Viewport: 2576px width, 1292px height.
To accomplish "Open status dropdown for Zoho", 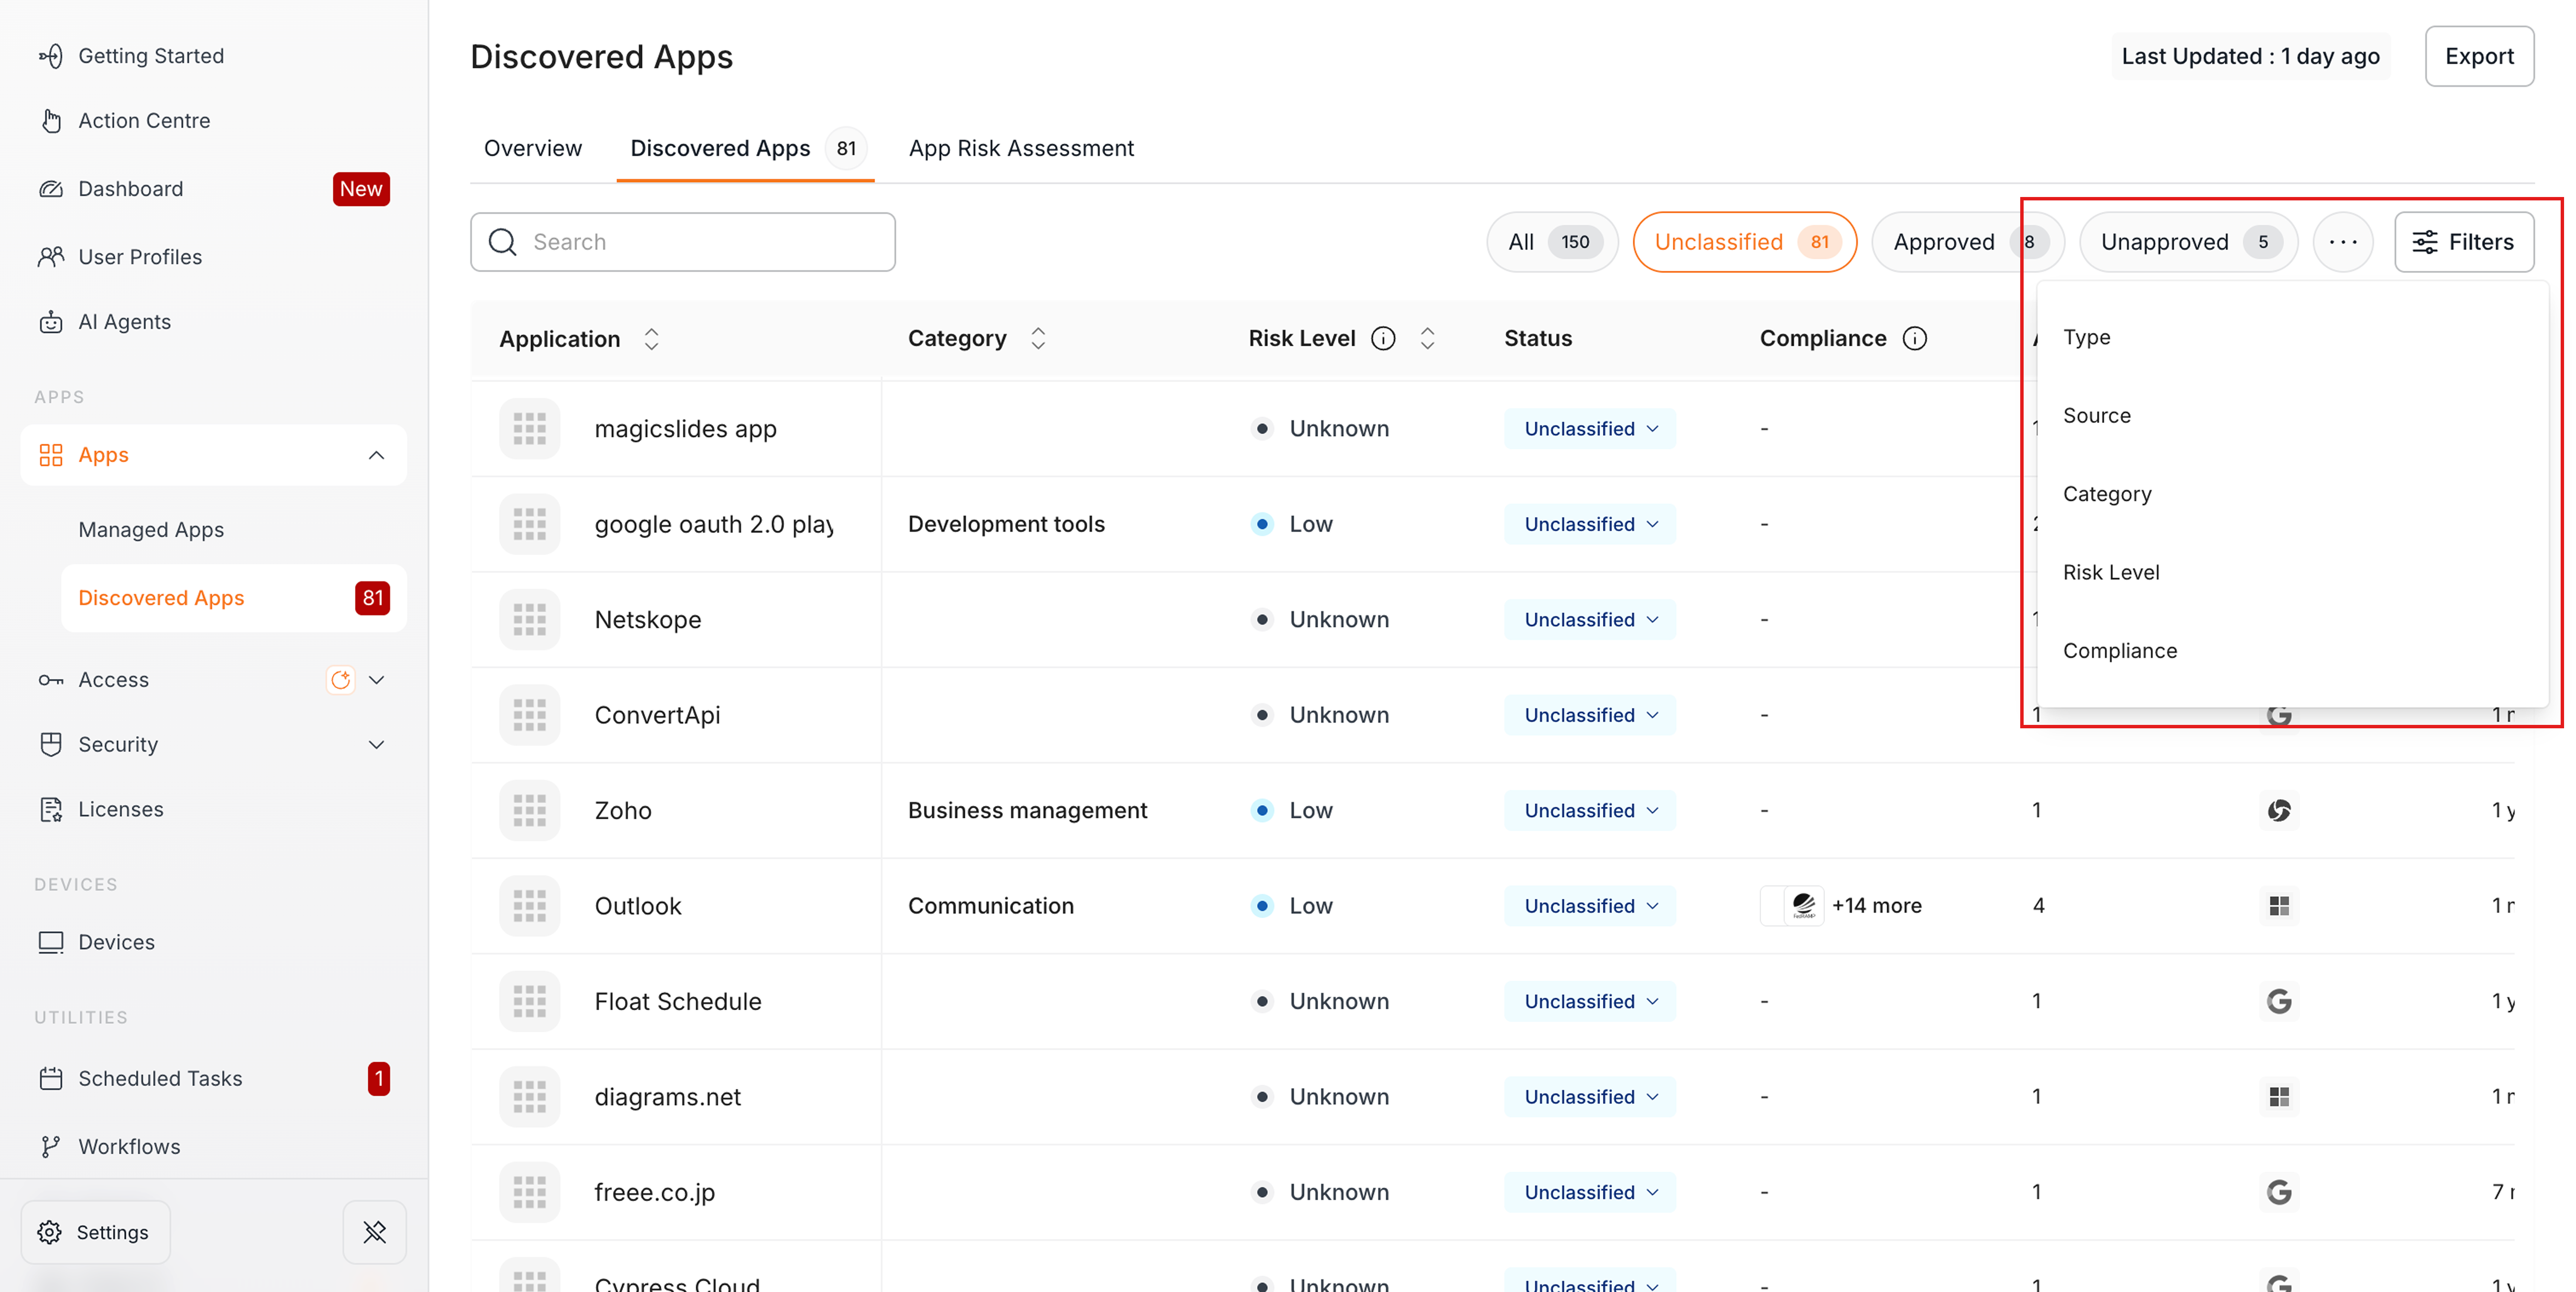I will pyautogui.click(x=1590, y=811).
